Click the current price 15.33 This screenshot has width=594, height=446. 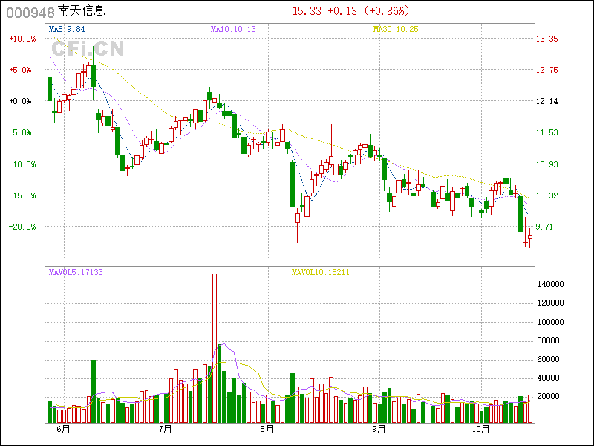307,11
